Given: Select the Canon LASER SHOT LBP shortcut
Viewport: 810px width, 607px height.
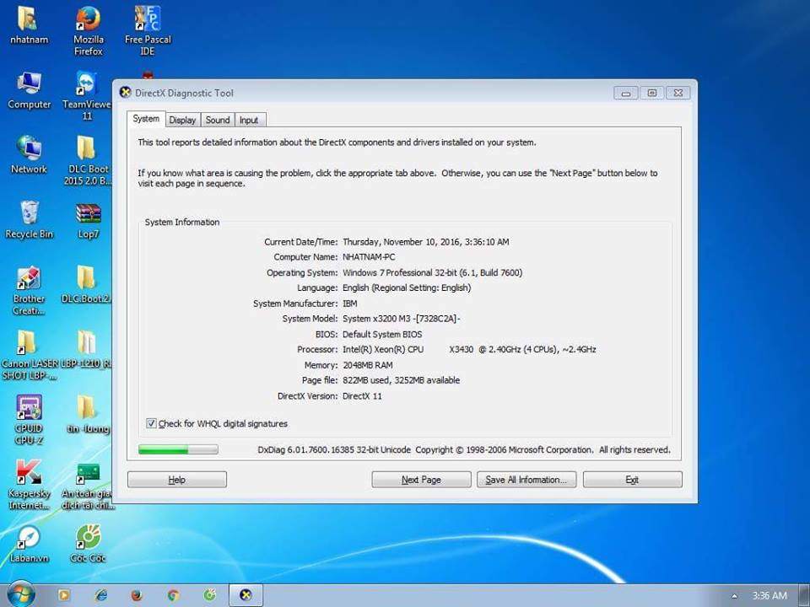Looking at the screenshot, I should point(29,356).
